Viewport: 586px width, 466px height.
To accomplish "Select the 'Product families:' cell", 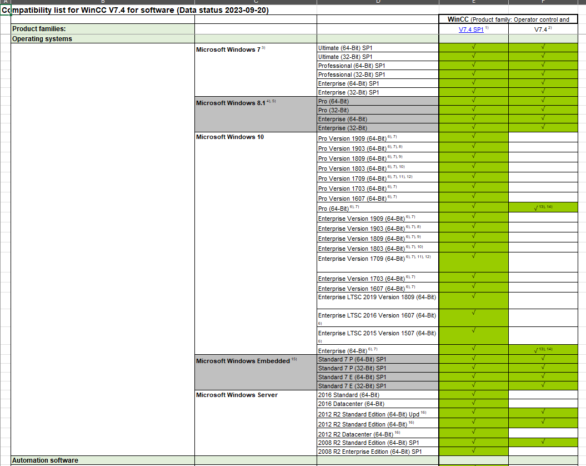I will coord(103,29).
